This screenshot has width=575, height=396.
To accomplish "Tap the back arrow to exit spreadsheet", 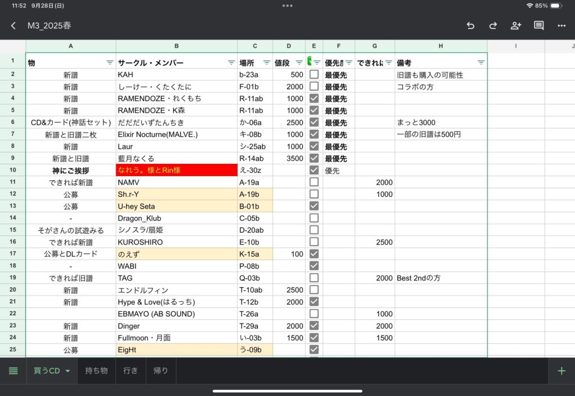I will [x=13, y=26].
